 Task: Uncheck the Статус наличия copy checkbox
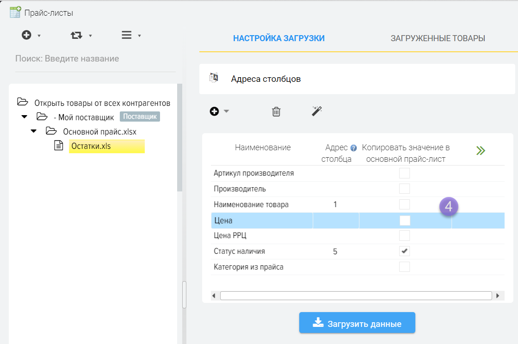[x=405, y=251]
